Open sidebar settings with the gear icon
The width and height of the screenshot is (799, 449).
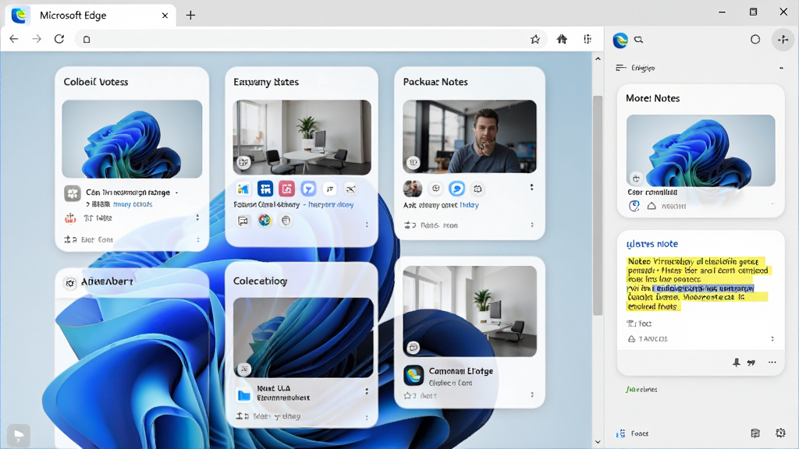pyautogui.click(x=780, y=433)
